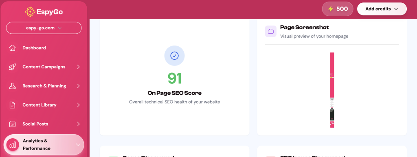The height and width of the screenshot is (157, 417).
Task: Open the espy-go.com site selector dropdown
Action: [x=44, y=28]
